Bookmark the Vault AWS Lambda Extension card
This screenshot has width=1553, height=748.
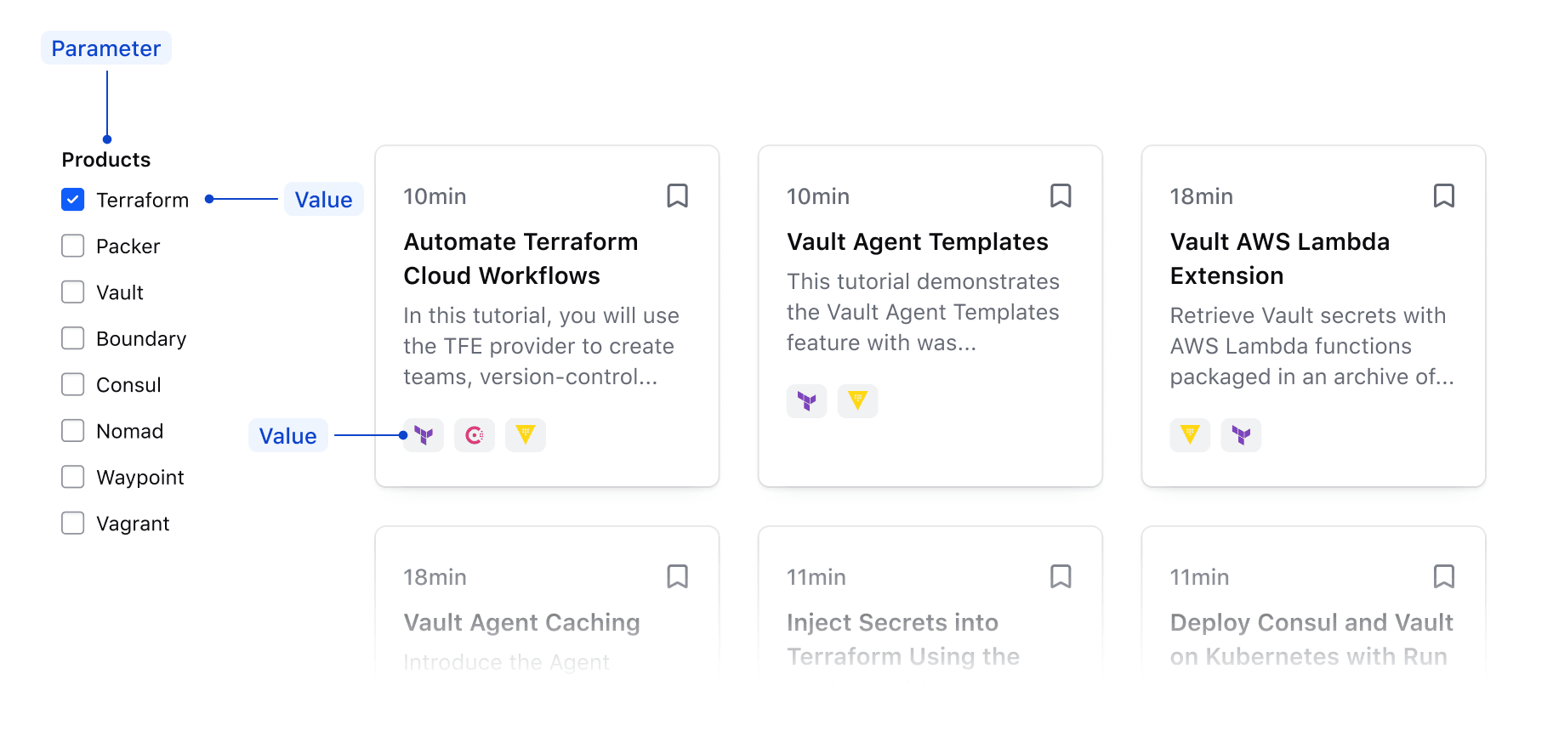tap(1443, 196)
